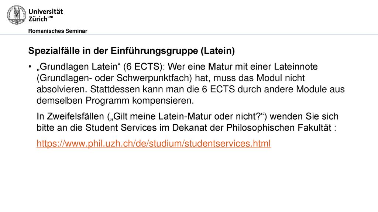This screenshot has width=378, height=212.
Task: Select the Romanisches Seminar header label
Action: tap(58, 31)
